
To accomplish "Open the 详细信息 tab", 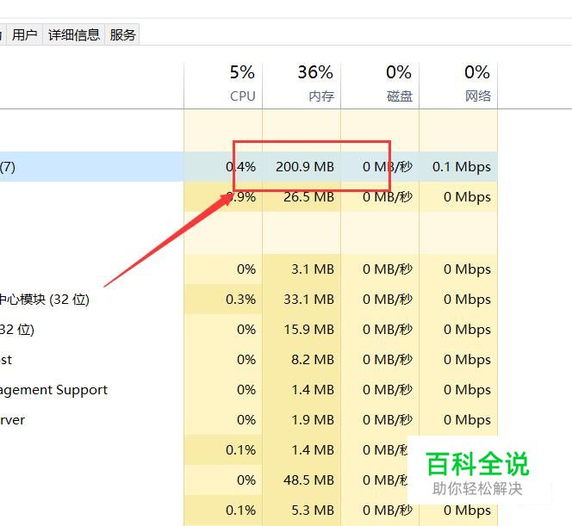I will tap(74, 35).
